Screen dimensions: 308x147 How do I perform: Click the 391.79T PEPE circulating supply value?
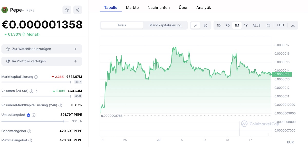click(71, 115)
